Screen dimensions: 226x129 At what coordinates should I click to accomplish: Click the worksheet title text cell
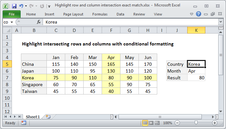tap(98, 44)
